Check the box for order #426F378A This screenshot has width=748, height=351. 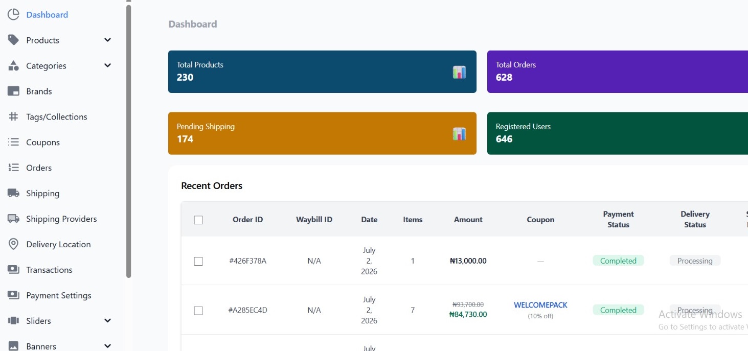click(198, 261)
